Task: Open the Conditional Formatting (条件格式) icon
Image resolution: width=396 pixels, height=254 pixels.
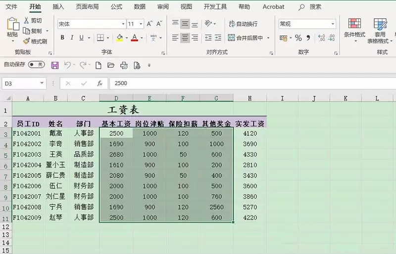Action: [x=354, y=23]
